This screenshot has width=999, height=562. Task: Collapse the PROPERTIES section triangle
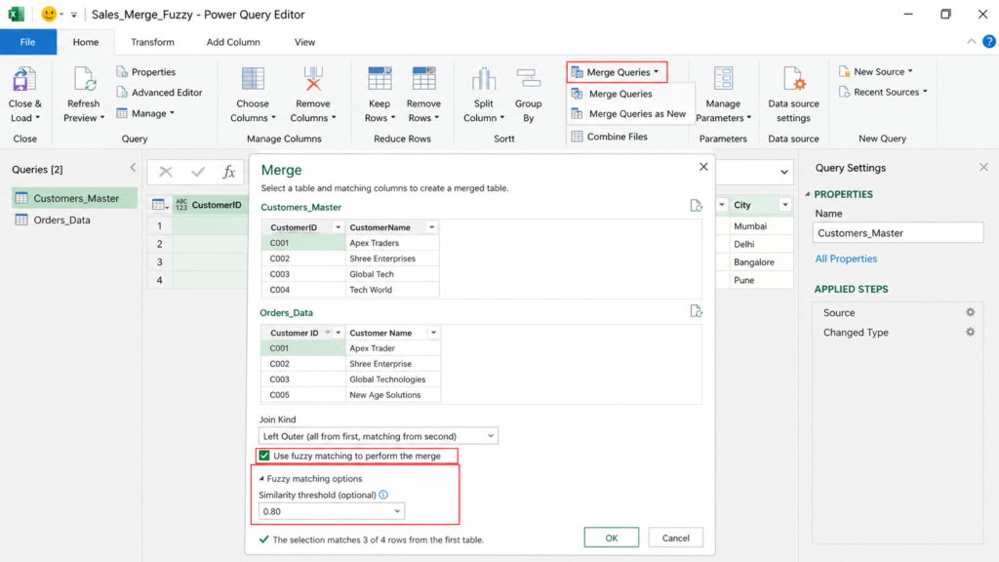pyautogui.click(x=807, y=194)
